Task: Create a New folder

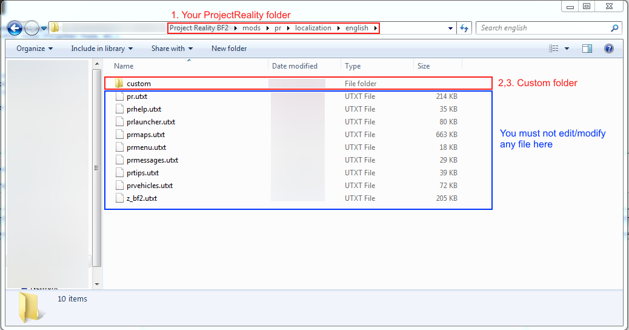Action: click(229, 49)
